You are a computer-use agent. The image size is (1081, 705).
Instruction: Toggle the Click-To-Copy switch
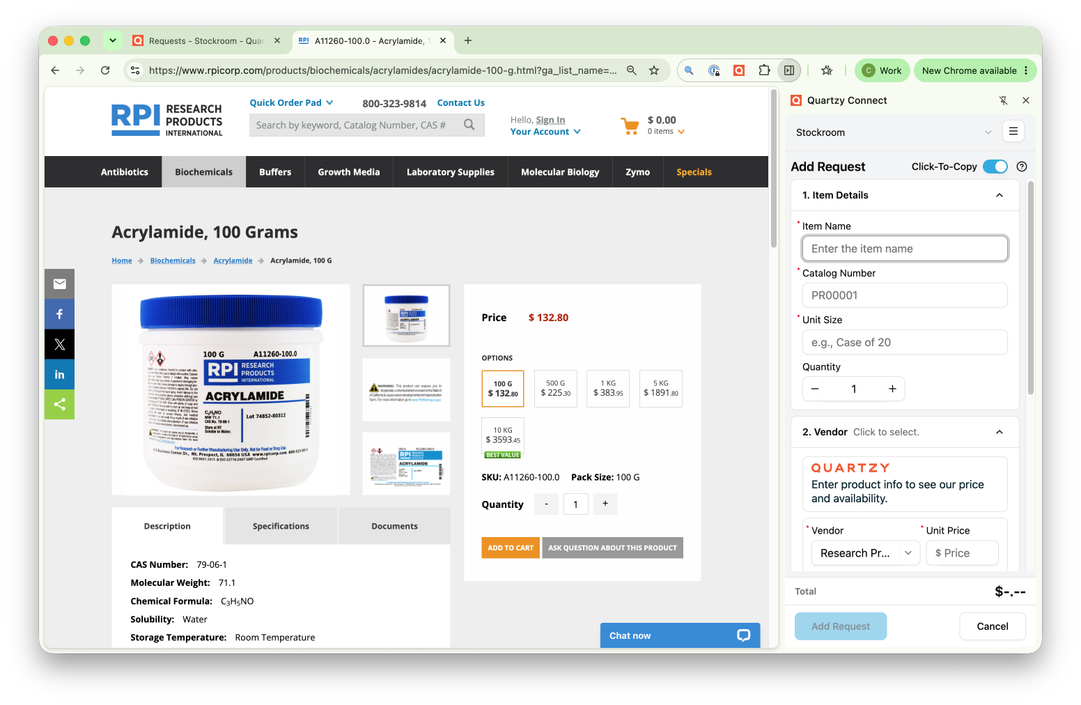(x=995, y=166)
